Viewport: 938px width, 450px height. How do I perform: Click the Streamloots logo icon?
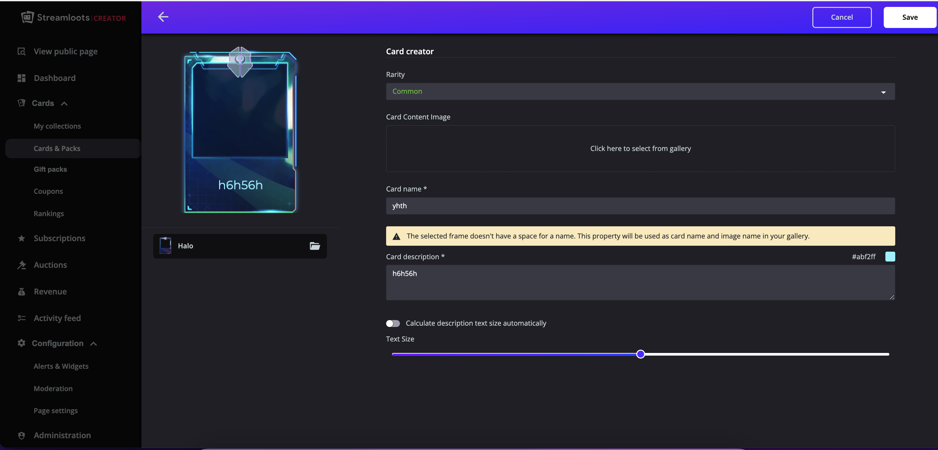[27, 17]
